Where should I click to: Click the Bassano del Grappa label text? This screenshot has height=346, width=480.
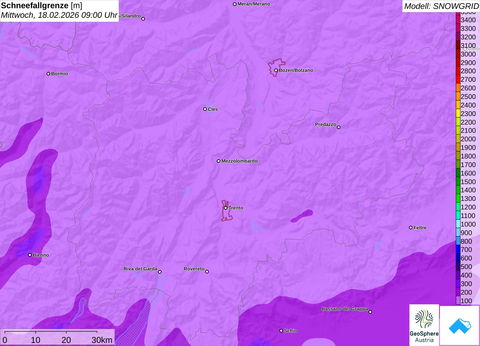(345, 309)
